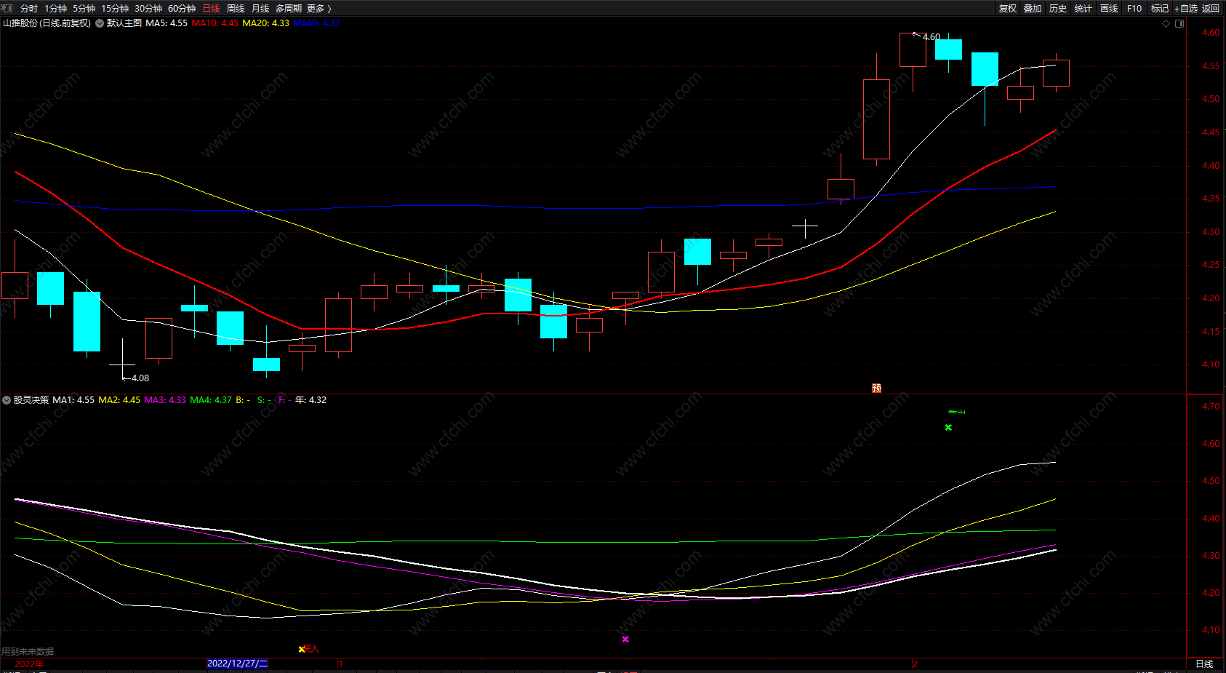Open main chart indicator dropdown arrow
The height and width of the screenshot is (673, 1226).
[100, 23]
